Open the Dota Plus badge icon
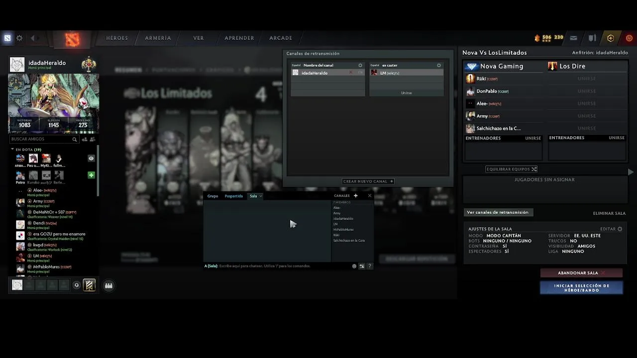The height and width of the screenshot is (358, 637). coord(611,38)
